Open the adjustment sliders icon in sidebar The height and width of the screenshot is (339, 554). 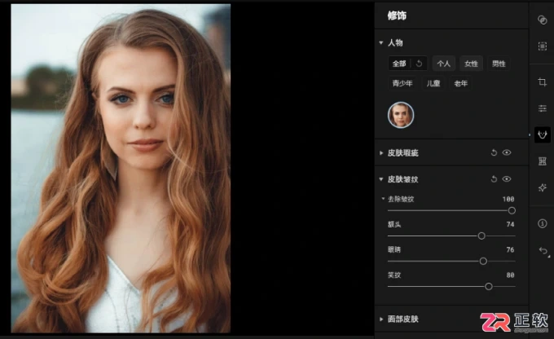542,108
